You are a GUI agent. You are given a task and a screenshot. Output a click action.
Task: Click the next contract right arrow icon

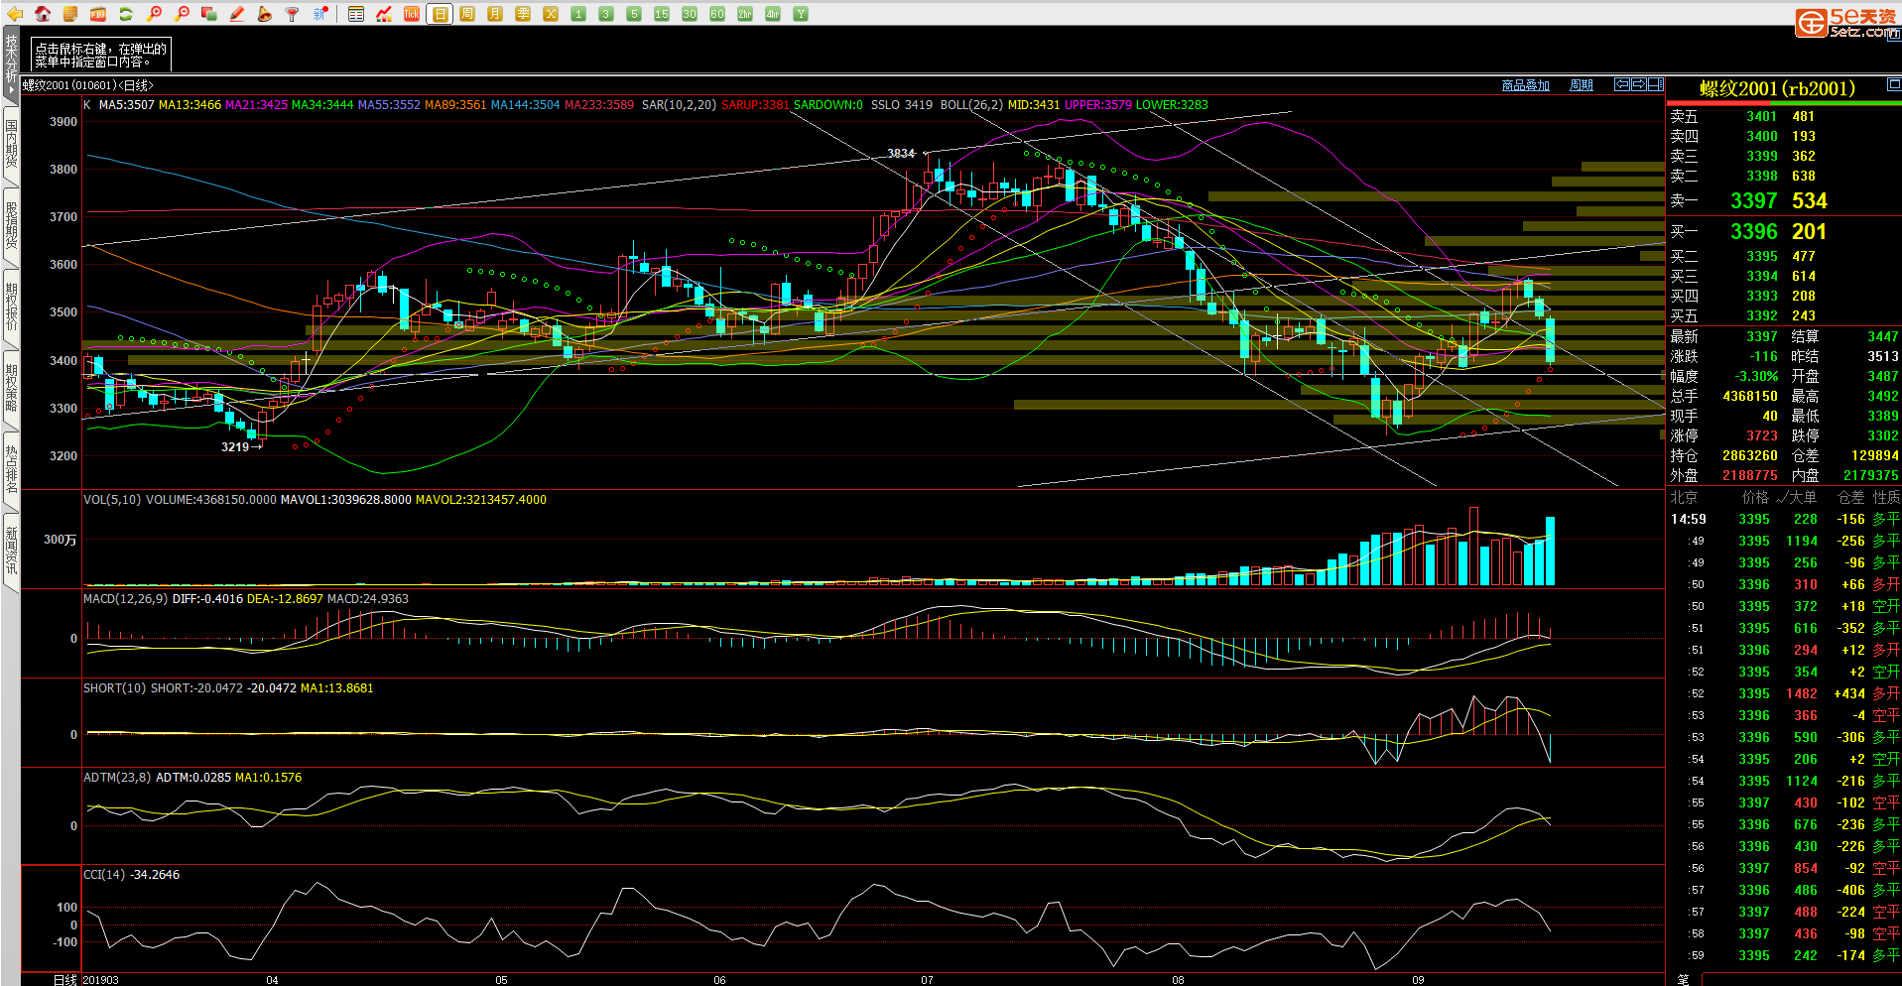pyautogui.click(x=1639, y=84)
